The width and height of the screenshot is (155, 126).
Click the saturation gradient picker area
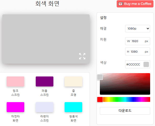coord(125,84)
